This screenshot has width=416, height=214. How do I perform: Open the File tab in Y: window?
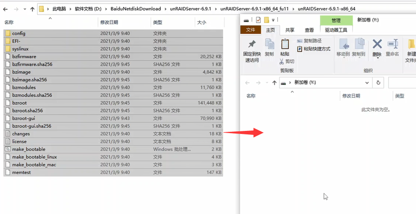pos(250,30)
